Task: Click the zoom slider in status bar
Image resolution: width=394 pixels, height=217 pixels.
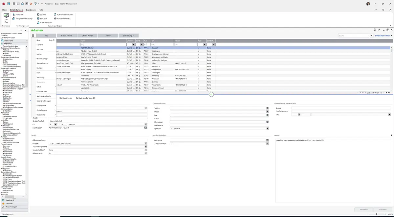Action: (377, 214)
